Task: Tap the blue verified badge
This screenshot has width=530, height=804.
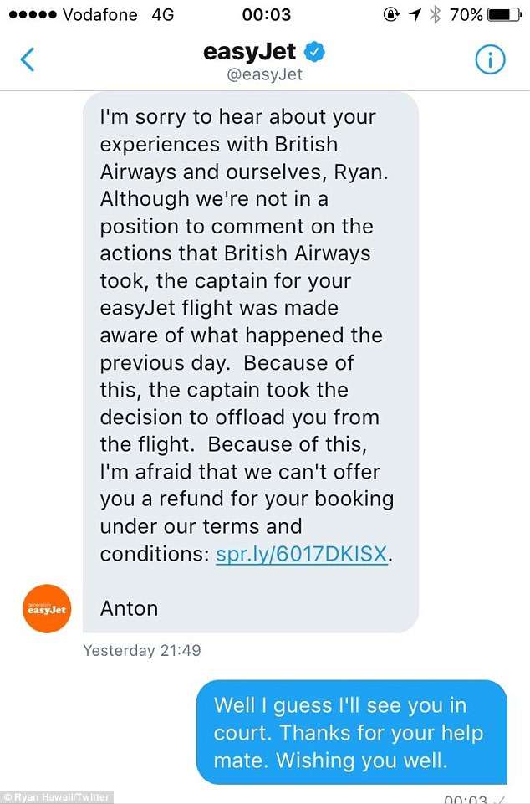Action: click(x=314, y=53)
